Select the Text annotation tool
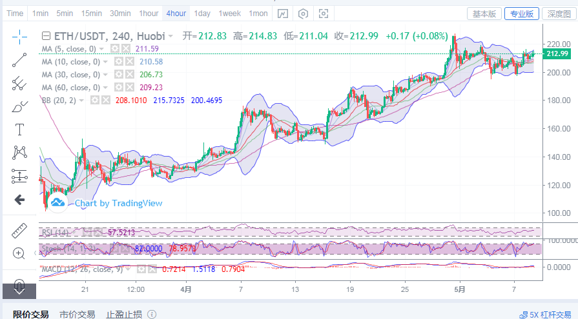The image size is (578, 319). coord(19,130)
